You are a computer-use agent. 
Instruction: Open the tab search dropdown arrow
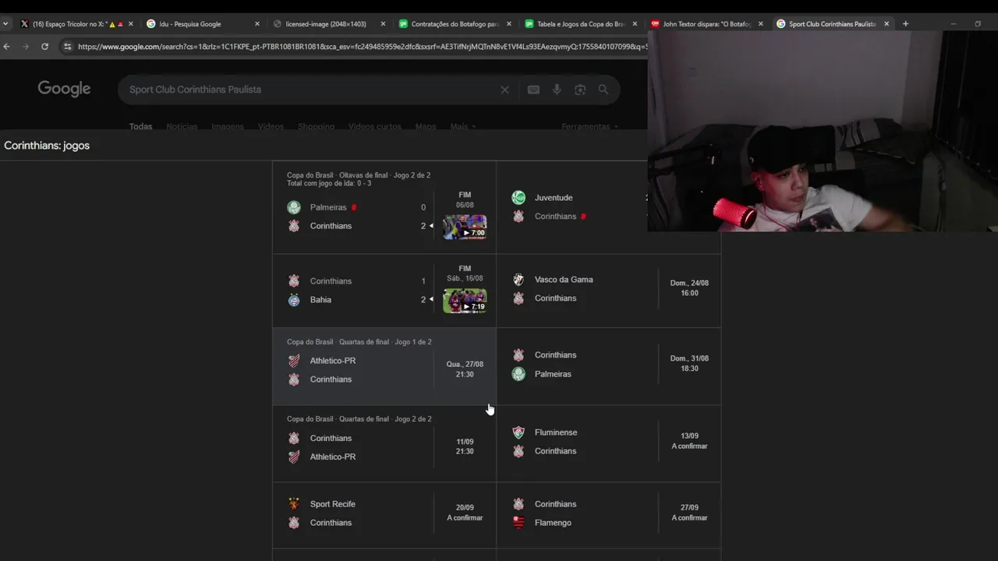[5, 24]
